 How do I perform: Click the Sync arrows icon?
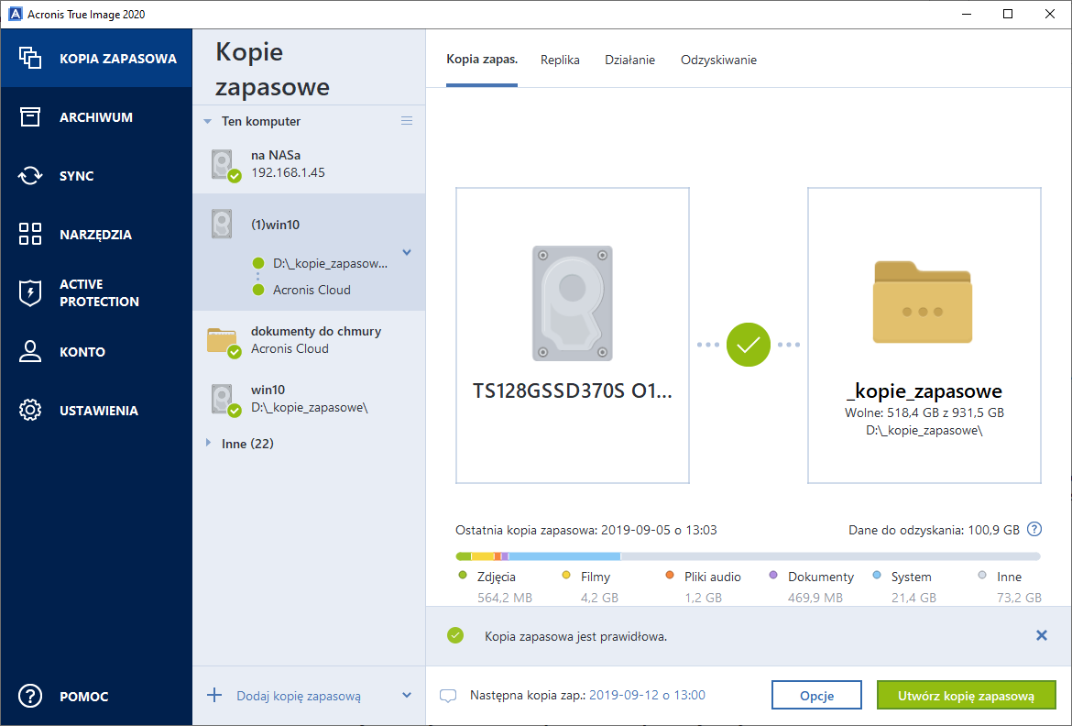pyautogui.click(x=30, y=176)
